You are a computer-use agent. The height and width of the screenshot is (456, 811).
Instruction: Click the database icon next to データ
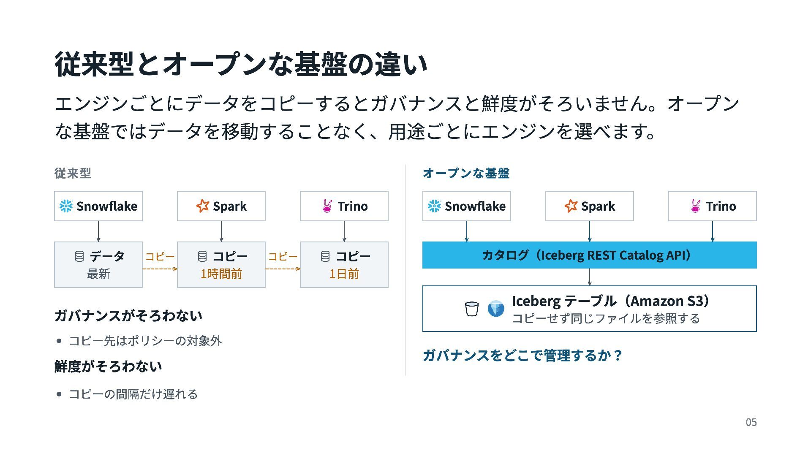pyautogui.click(x=79, y=256)
